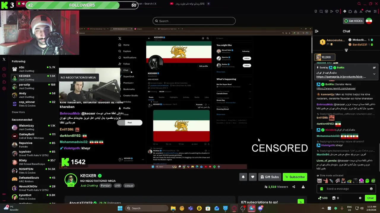The height and width of the screenshot is (213, 380).
Task: Toggle the heart follow button for KEOXER
Action: (x=253, y=177)
